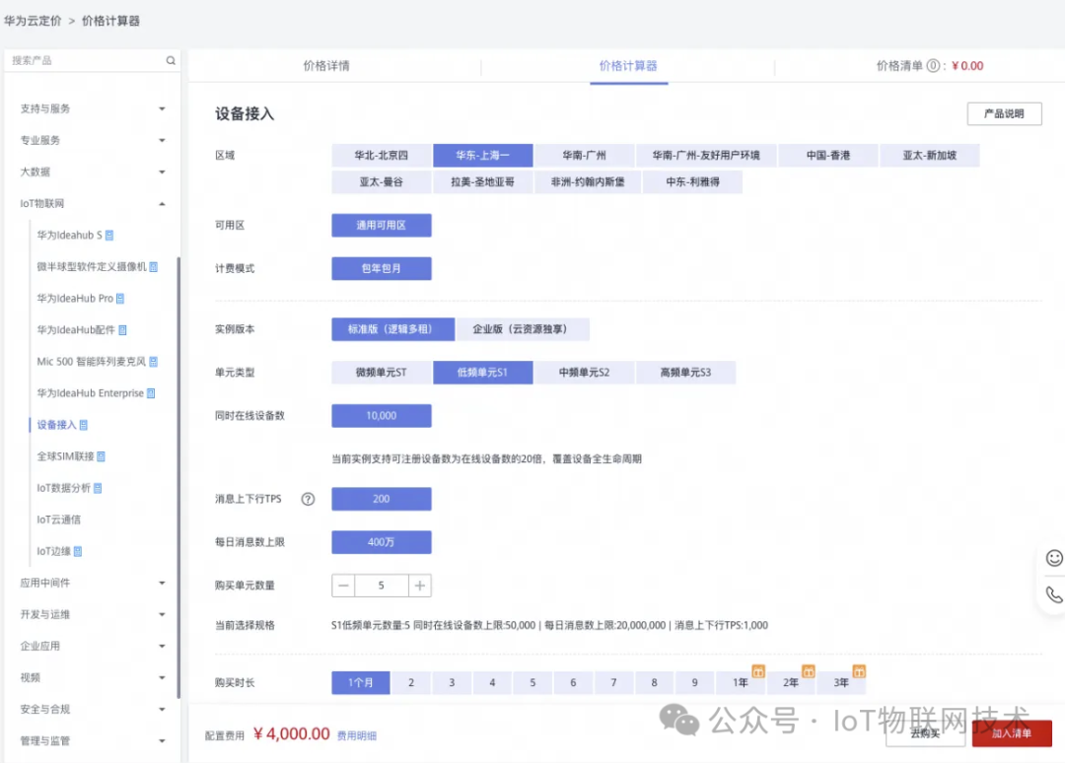This screenshot has width=1065, height=763.
Task: Switch to the 价格计算器 tab
Action: coord(628,66)
